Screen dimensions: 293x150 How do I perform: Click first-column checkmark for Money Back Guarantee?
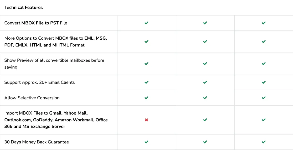point(146,142)
